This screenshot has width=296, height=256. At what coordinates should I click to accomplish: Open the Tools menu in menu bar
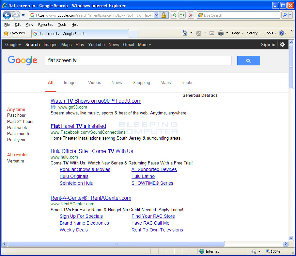coord(62,25)
